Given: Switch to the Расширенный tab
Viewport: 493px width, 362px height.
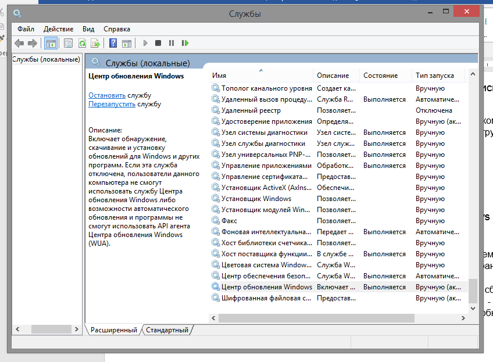Looking at the screenshot, I should point(114,330).
